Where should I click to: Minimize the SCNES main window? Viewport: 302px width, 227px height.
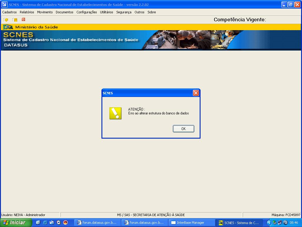(284, 4)
